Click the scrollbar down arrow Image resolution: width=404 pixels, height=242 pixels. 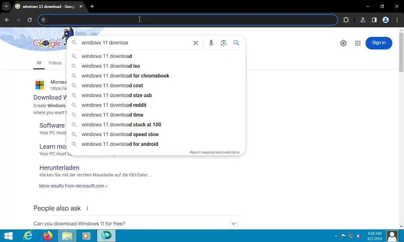tap(401, 227)
